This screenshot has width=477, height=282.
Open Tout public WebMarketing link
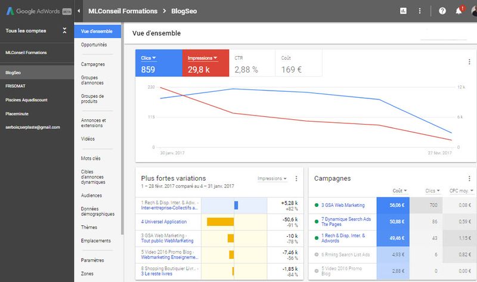point(167,241)
